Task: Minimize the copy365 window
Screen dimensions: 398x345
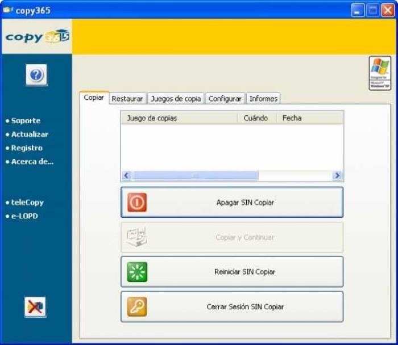Action: point(358,10)
